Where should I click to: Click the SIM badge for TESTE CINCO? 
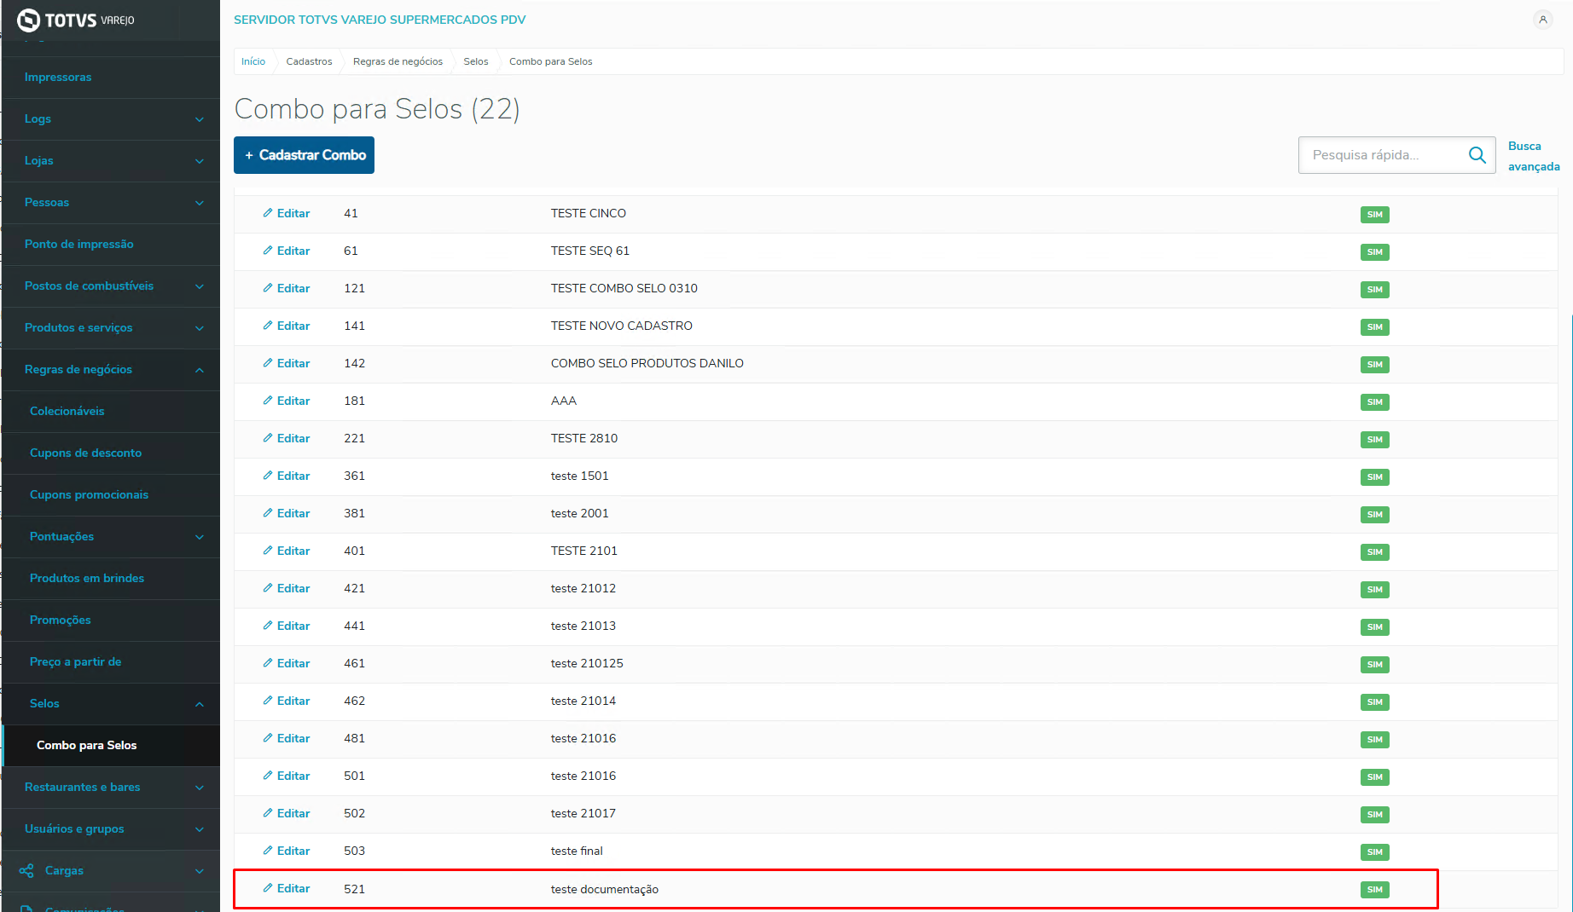[x=1374, y=215]
